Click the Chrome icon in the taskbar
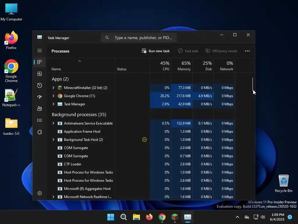 click(162, 217)
